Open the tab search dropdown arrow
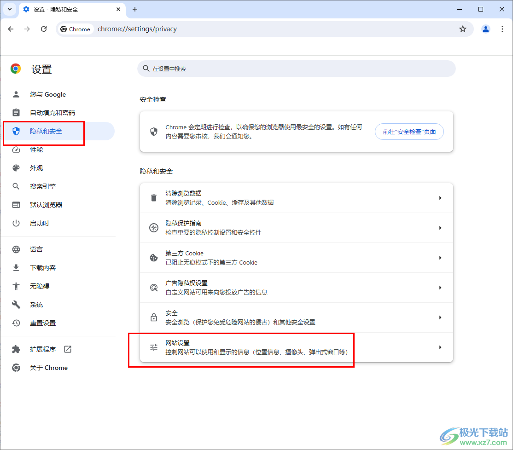This screenshot has height=450, width=513. coord(10,9)
